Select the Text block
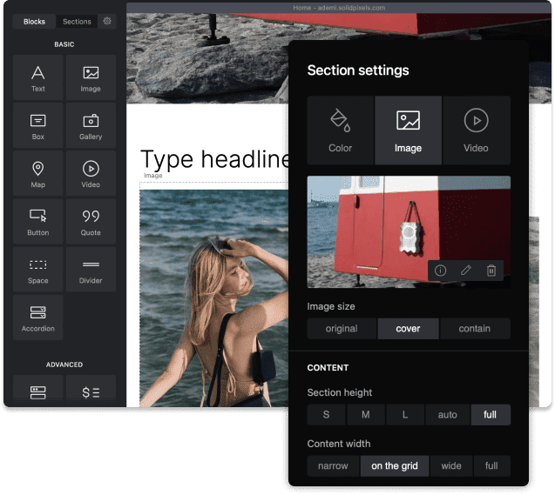 point(37,77)
